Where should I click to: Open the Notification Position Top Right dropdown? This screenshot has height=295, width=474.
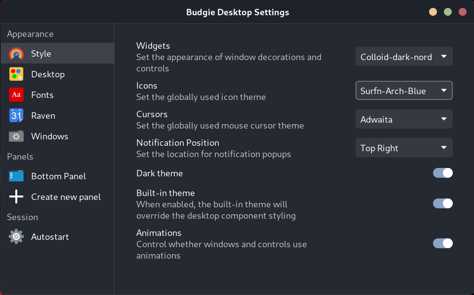[403, 148]
